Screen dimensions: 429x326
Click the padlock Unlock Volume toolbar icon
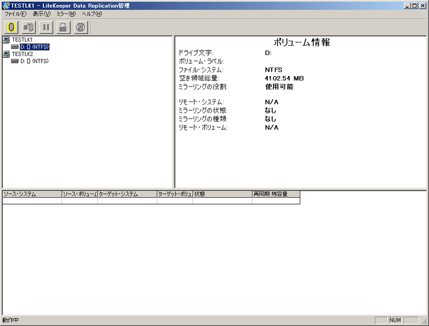coord(63,28)
